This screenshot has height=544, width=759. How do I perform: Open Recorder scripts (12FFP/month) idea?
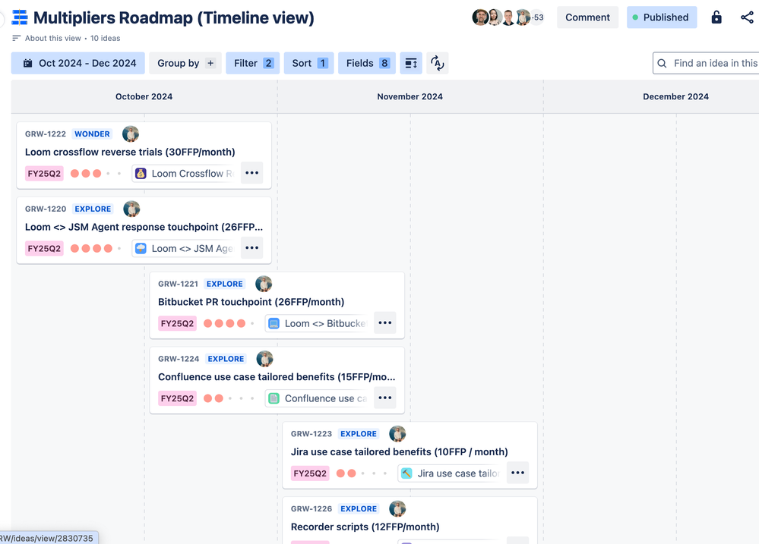pyautogui.click(x=365, y=527)
